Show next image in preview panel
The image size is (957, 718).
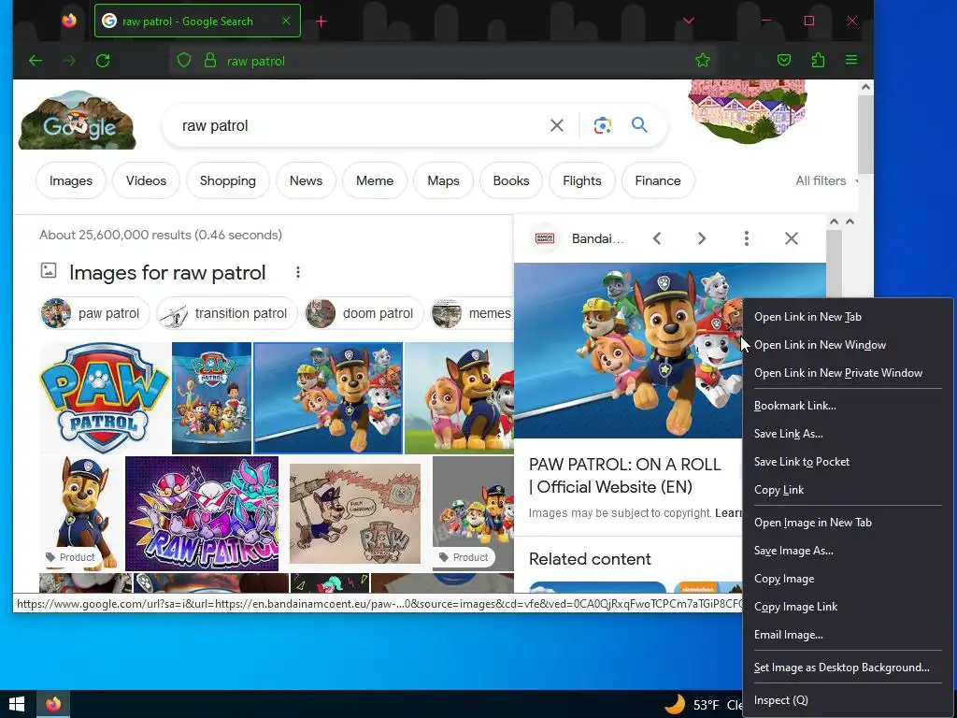point(702,238)
